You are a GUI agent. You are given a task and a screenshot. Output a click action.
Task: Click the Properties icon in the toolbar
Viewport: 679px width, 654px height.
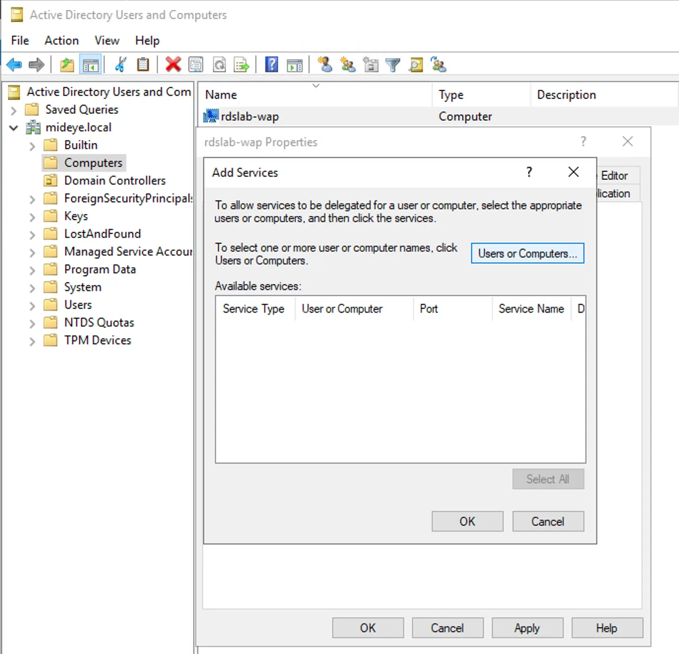click(196, 64)
